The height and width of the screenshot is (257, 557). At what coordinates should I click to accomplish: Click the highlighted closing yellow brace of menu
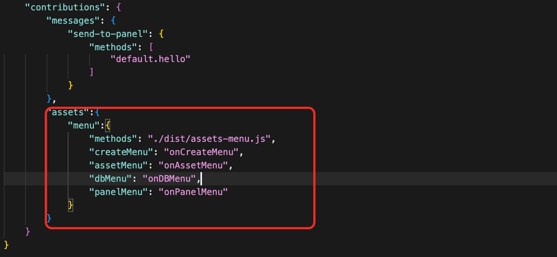click(71, 205)
